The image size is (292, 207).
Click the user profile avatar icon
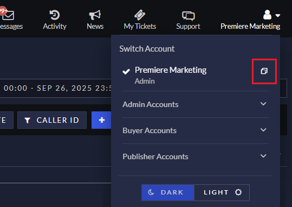click(267, 15)
